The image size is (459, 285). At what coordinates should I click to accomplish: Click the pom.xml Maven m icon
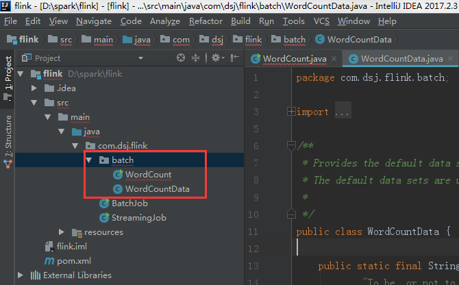click(49, 261)
